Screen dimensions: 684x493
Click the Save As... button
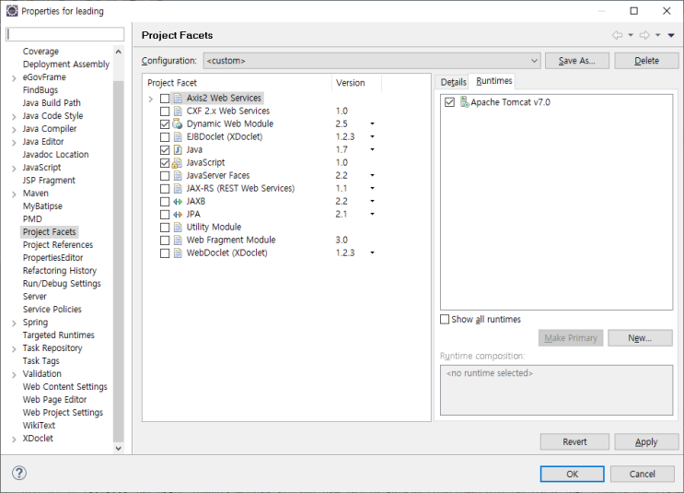(x=576, y=61)
